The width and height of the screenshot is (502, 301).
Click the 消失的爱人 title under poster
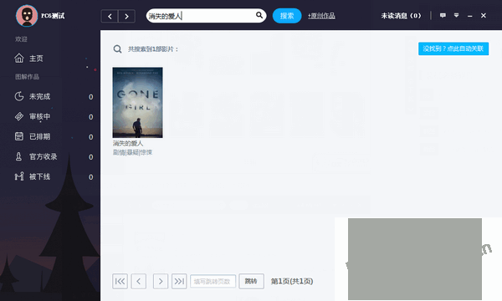click(128, 143)
